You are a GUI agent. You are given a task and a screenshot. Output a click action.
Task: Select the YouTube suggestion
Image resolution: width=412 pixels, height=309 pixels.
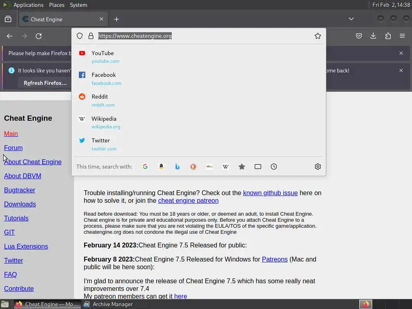coord(199,57)
